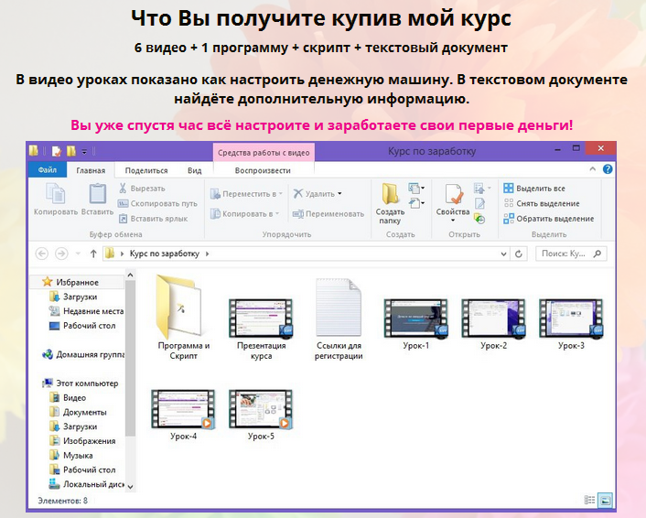Click the Up one level arrow
Viewport: 646px width, 518px height.
coord(93,254)
